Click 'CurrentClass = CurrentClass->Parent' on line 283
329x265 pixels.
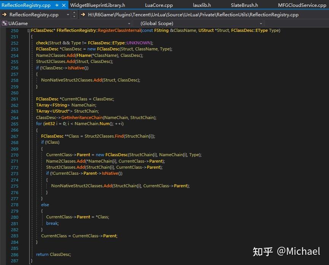79,236
